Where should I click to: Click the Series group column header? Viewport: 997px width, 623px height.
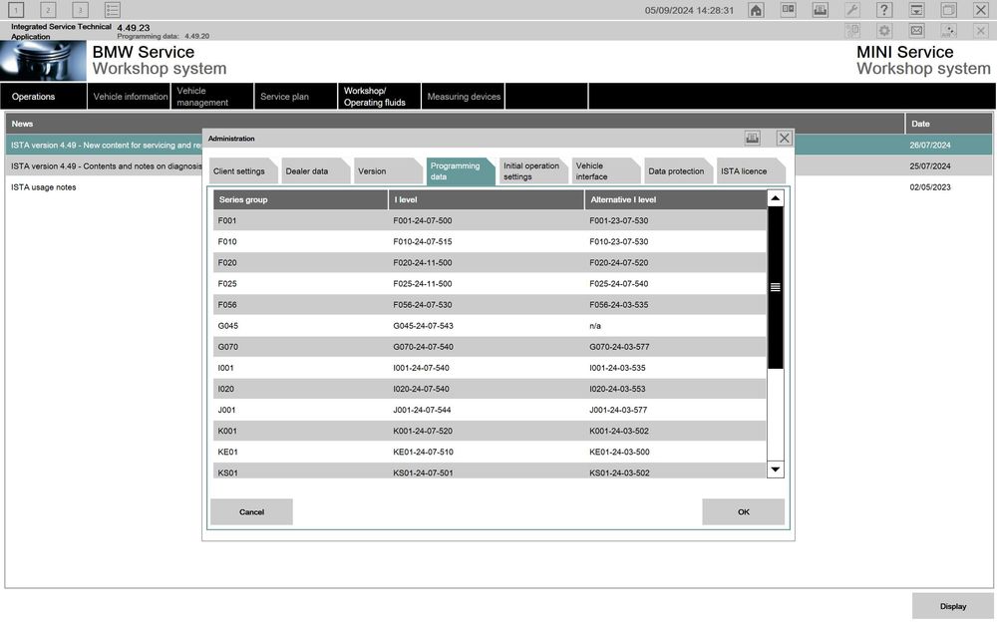(x=300, y=199)
